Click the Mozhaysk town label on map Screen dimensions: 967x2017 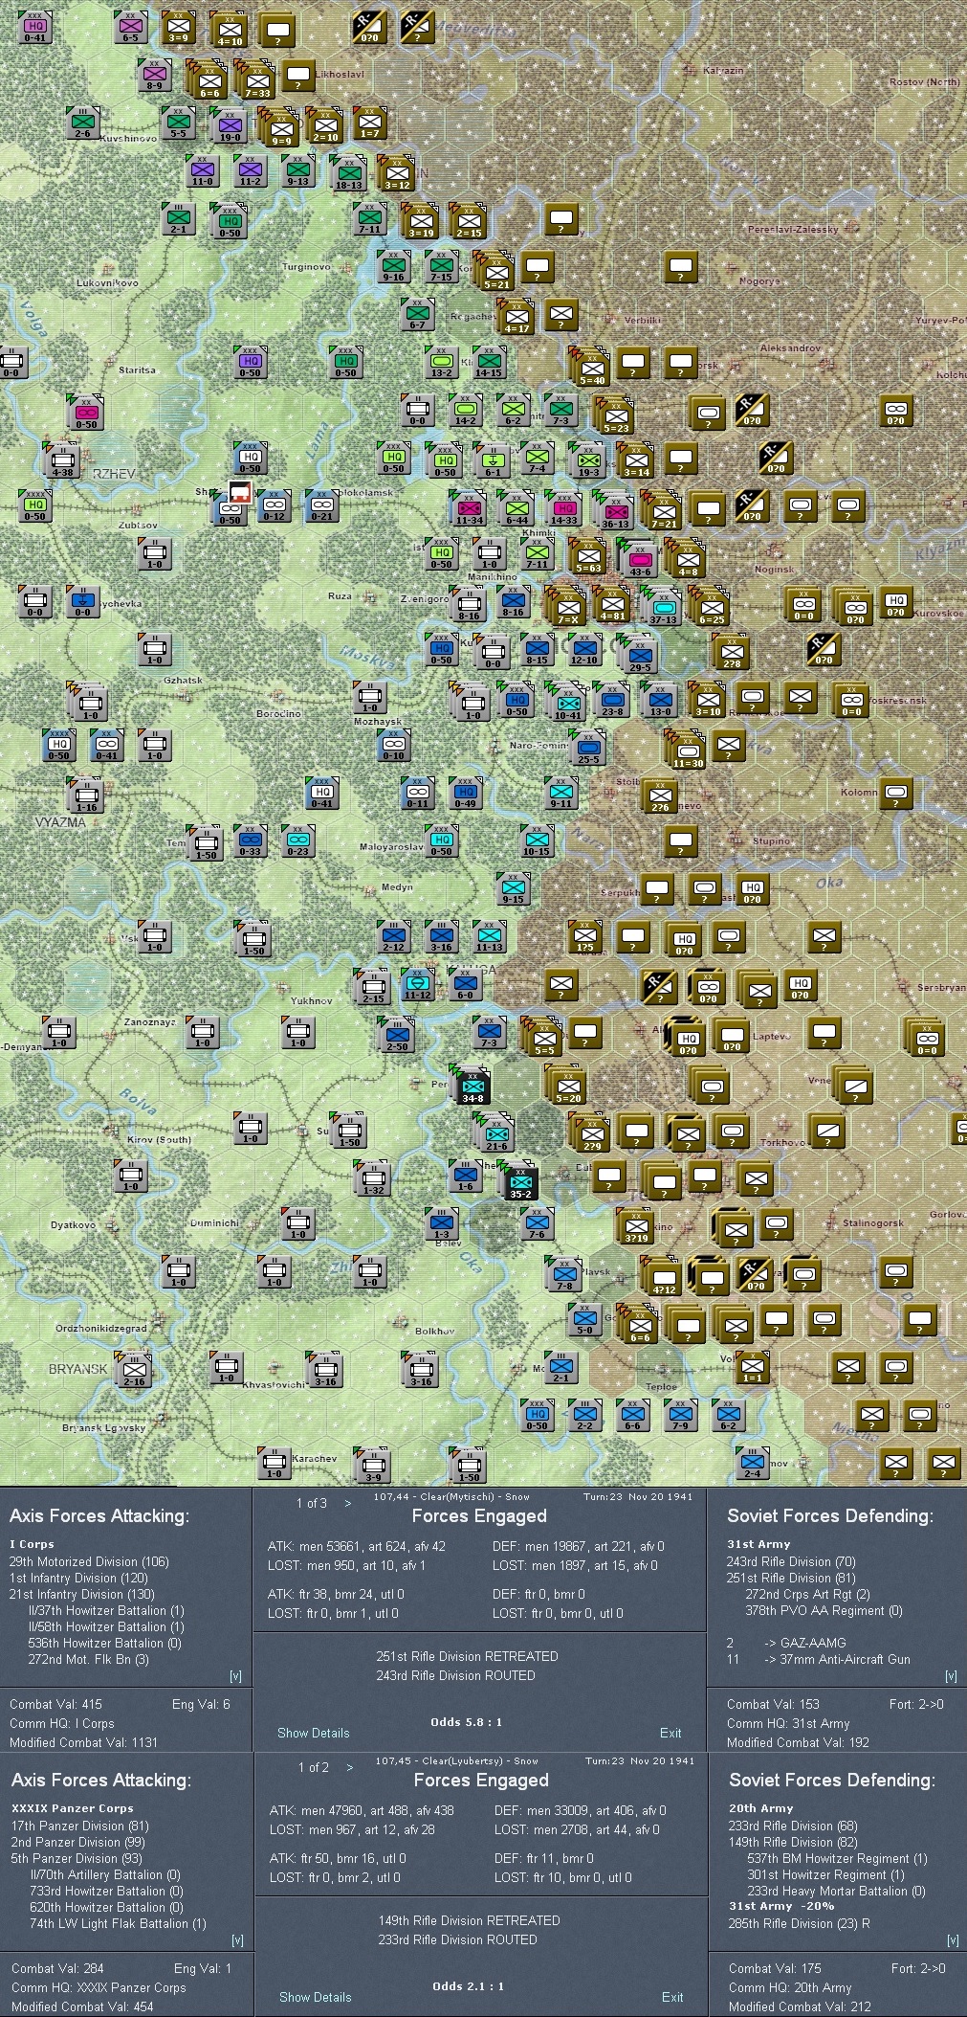378,721
